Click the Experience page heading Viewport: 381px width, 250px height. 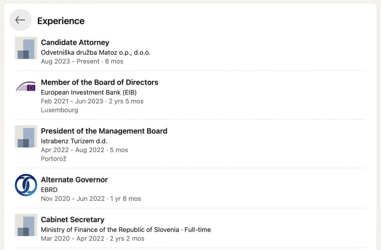tap(61, 21)
